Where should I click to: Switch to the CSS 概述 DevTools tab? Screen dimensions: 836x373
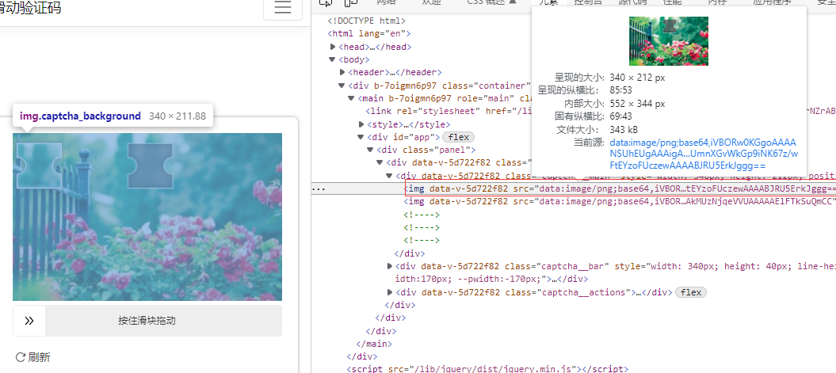click(x=491, y=2)
